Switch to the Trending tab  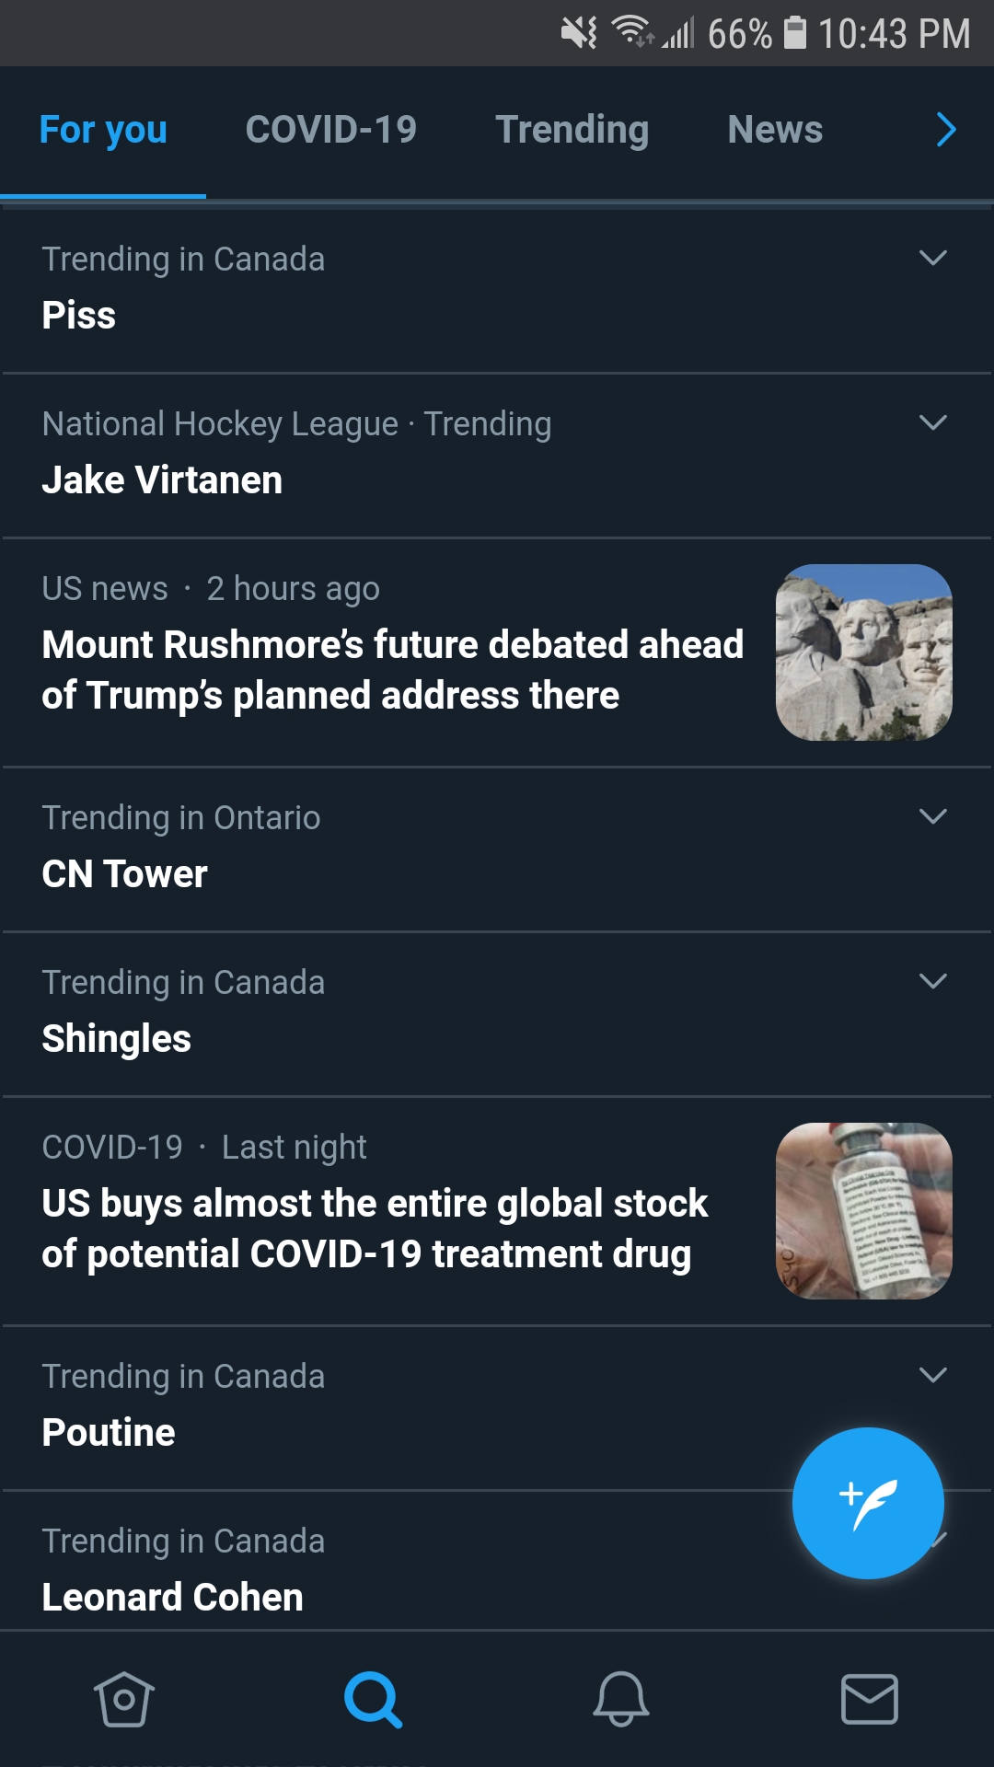coord(572,130)
